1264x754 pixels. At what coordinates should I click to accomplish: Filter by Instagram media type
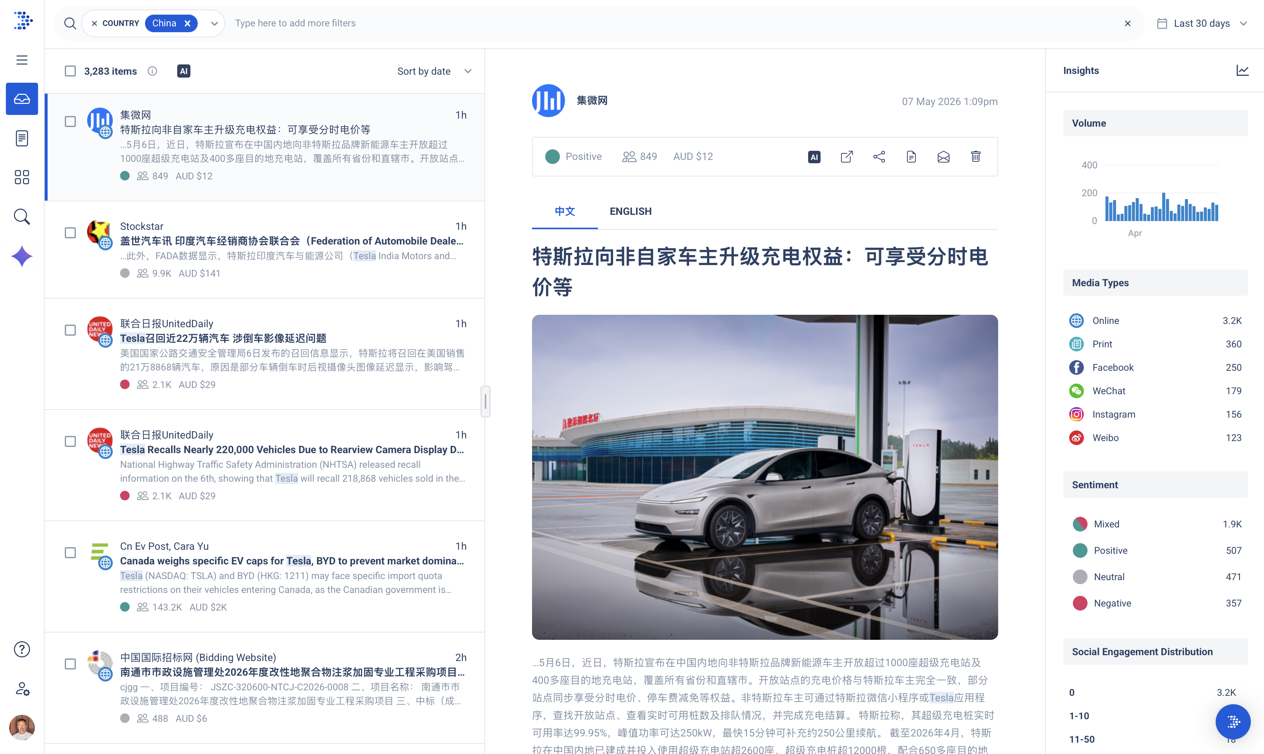coord(1155,414)
